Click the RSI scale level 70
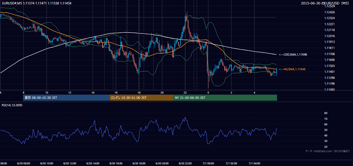The width and height of the screenshot is (353, 166). [x=326, y=119]
